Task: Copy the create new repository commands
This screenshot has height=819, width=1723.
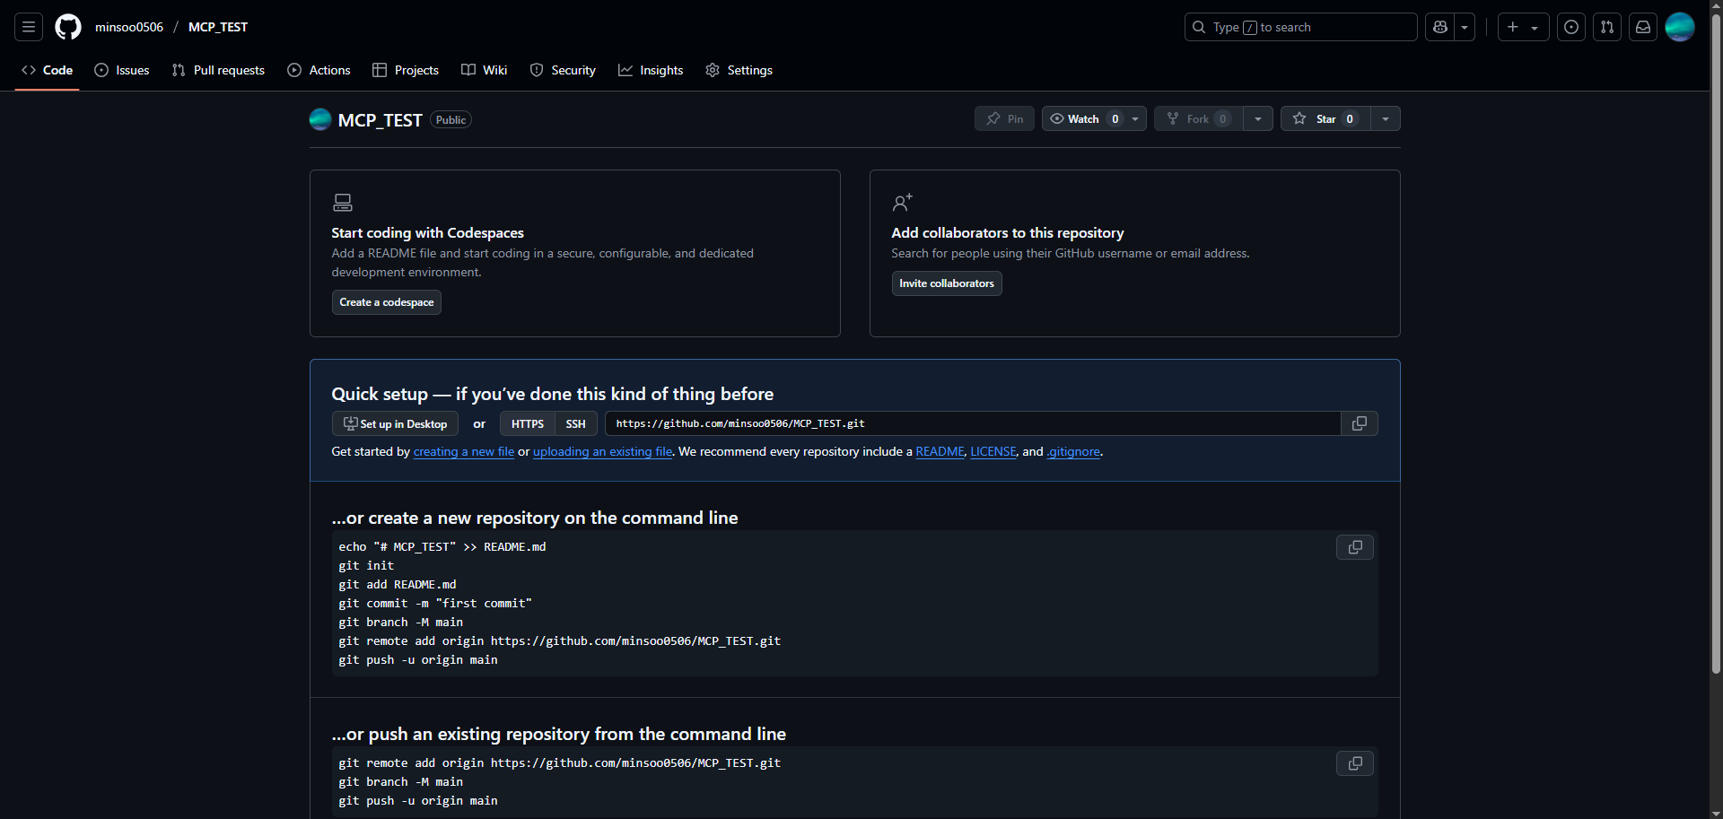Action: [x=1355, y=547]
